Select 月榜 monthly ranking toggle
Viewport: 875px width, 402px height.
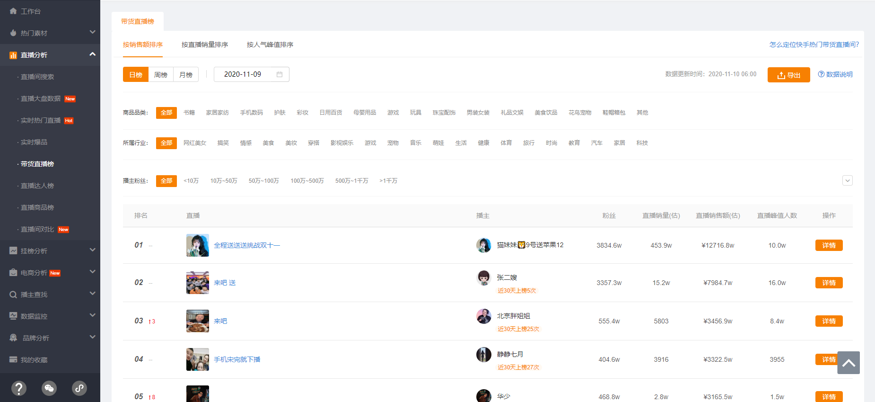(186, 75)
